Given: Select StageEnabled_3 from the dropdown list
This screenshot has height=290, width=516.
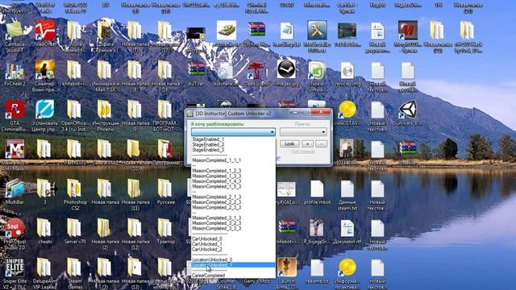Looking at the screenshot, I should [208, 150].
